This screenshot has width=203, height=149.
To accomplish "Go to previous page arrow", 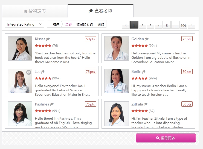I will (126, 25).
